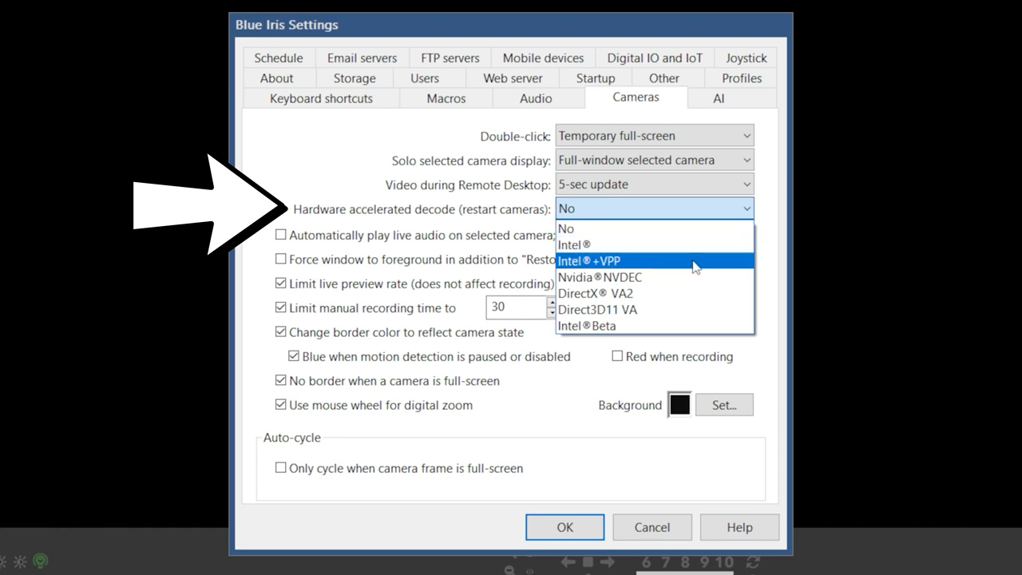Screen dimensions: 1022x575
Task: Switch to the Macros tab
Action: click(x=446, y=98)
